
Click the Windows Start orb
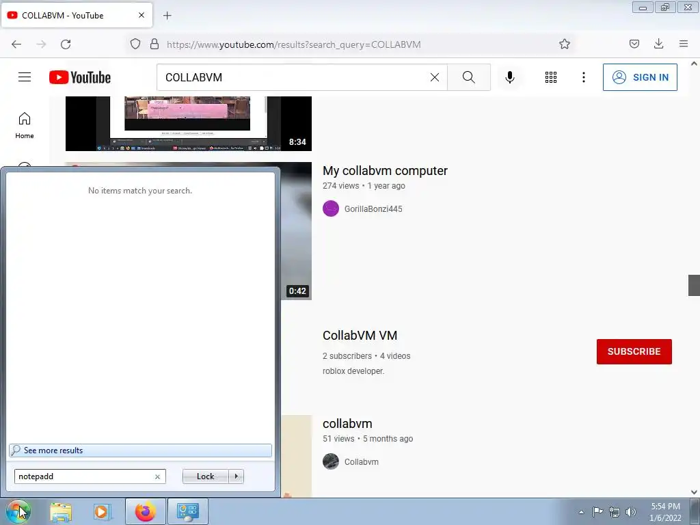18,511
